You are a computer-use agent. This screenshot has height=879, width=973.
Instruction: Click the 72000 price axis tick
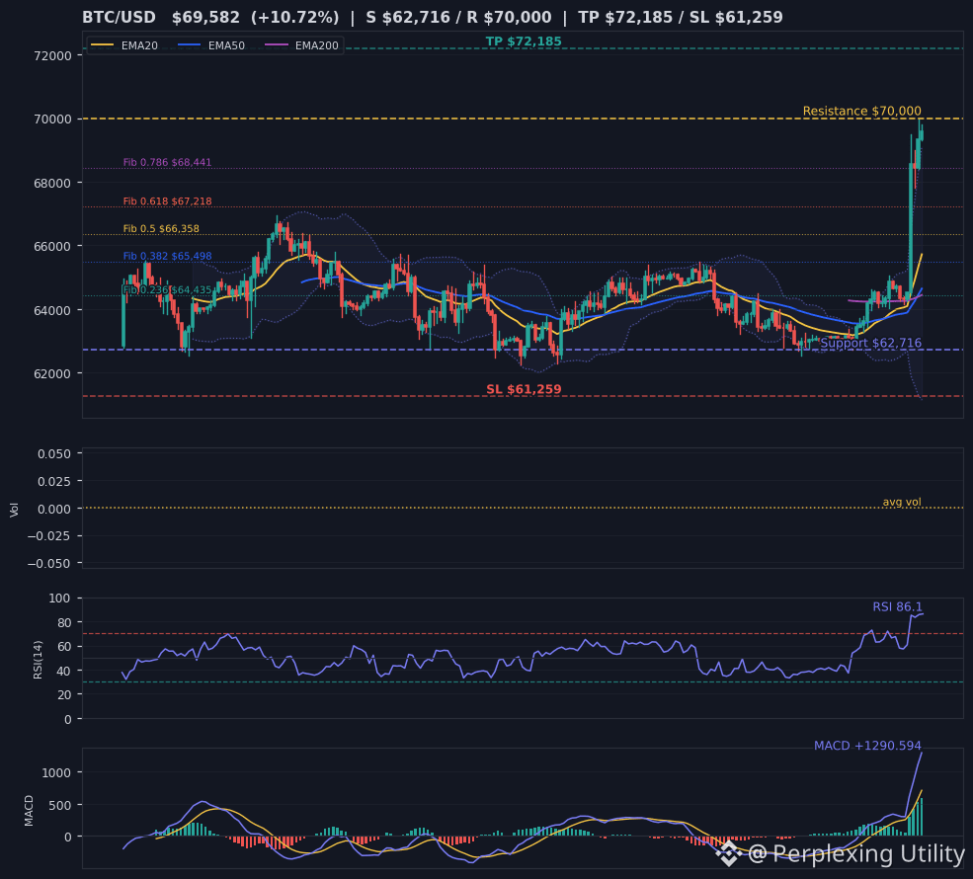tap(52, 56)
